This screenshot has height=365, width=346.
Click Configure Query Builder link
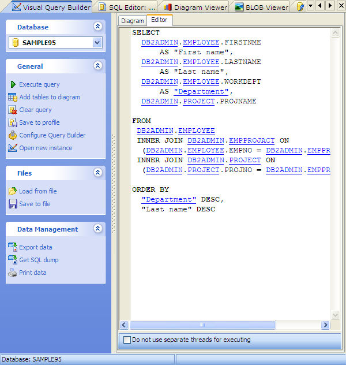(52, 135)
